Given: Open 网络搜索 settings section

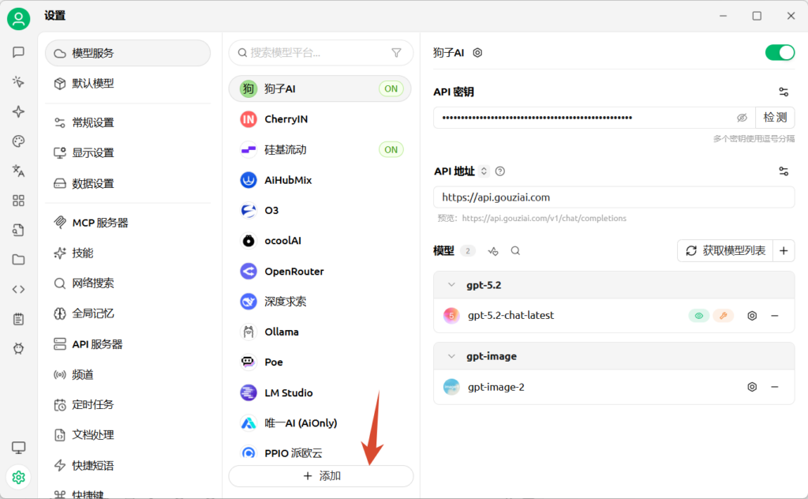Looking at the screenshot, I should coord(128,283).
